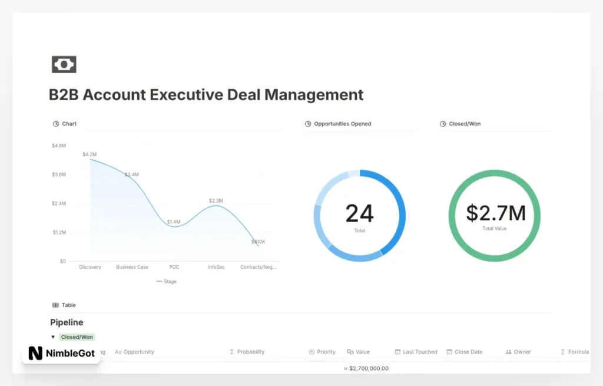Screen dimensions: 603x386
Task: Click the target icon on the Priority column
Action: click(x=311, y=352)
